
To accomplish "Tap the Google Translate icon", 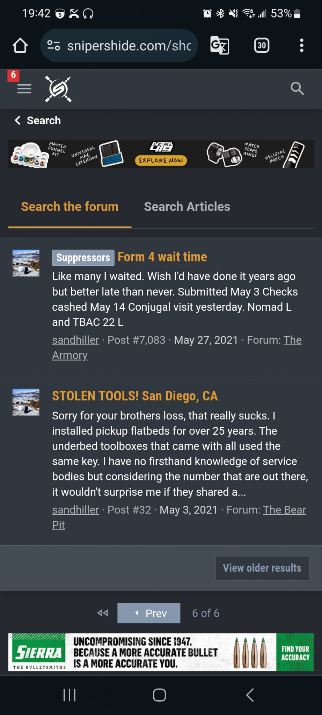I will click(219, 45).
